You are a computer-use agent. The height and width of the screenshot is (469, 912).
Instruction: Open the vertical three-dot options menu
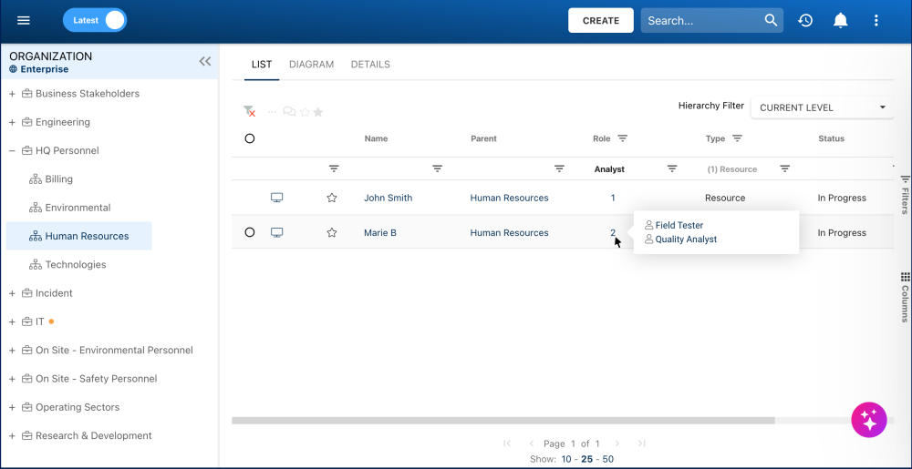876,20
